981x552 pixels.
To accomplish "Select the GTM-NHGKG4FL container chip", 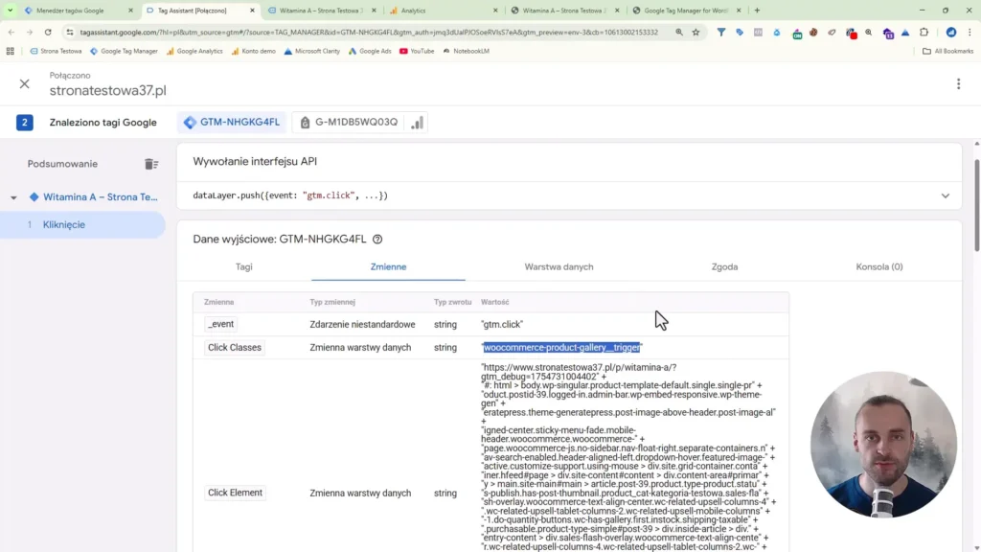I will [x=232, y=122].
